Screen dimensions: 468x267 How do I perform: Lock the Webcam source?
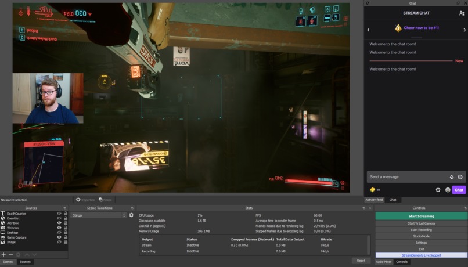66,228
